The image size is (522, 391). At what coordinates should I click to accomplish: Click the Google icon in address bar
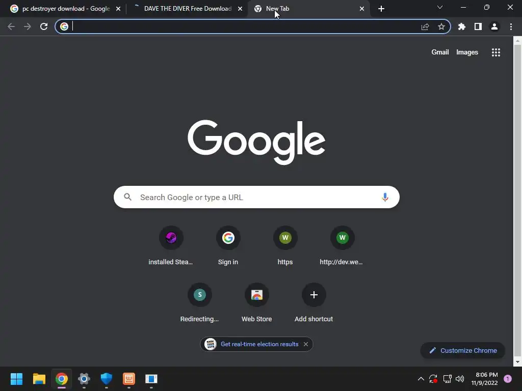[x=64, y=26]
